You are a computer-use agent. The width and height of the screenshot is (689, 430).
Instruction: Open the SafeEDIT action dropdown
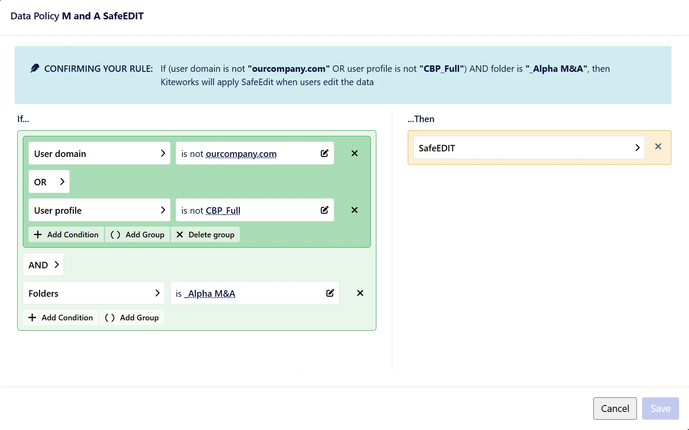(x=529, y=147)
